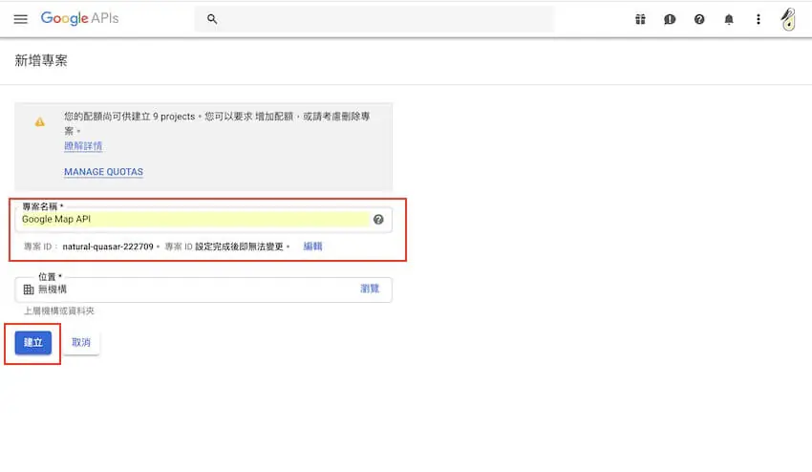
Task: Click the search magnifier icon
Action: [212, 19]
